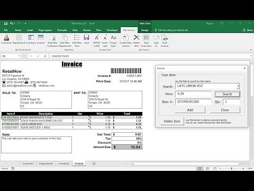The height and width of the screenshot is (191, 254).
Task: Click macro record icon in status bar
Action: (13, 169)
